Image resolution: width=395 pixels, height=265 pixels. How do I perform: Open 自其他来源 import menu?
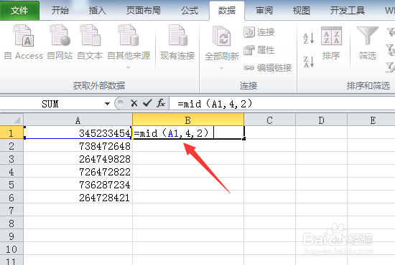coord(129,47)
